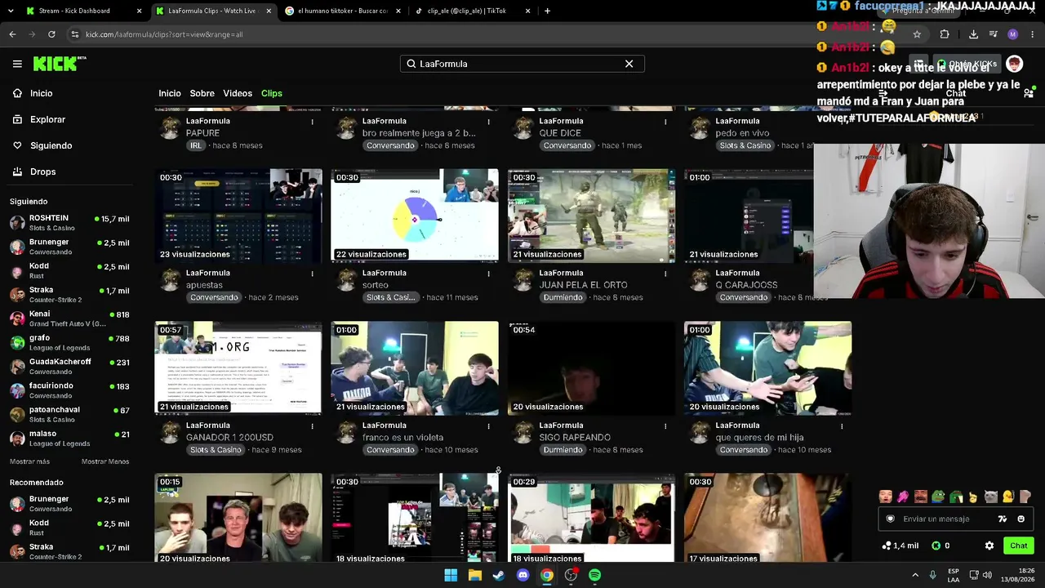Open 7TV emote menu in chat input
The image size is (1045, 588).
click(1003, 519)
